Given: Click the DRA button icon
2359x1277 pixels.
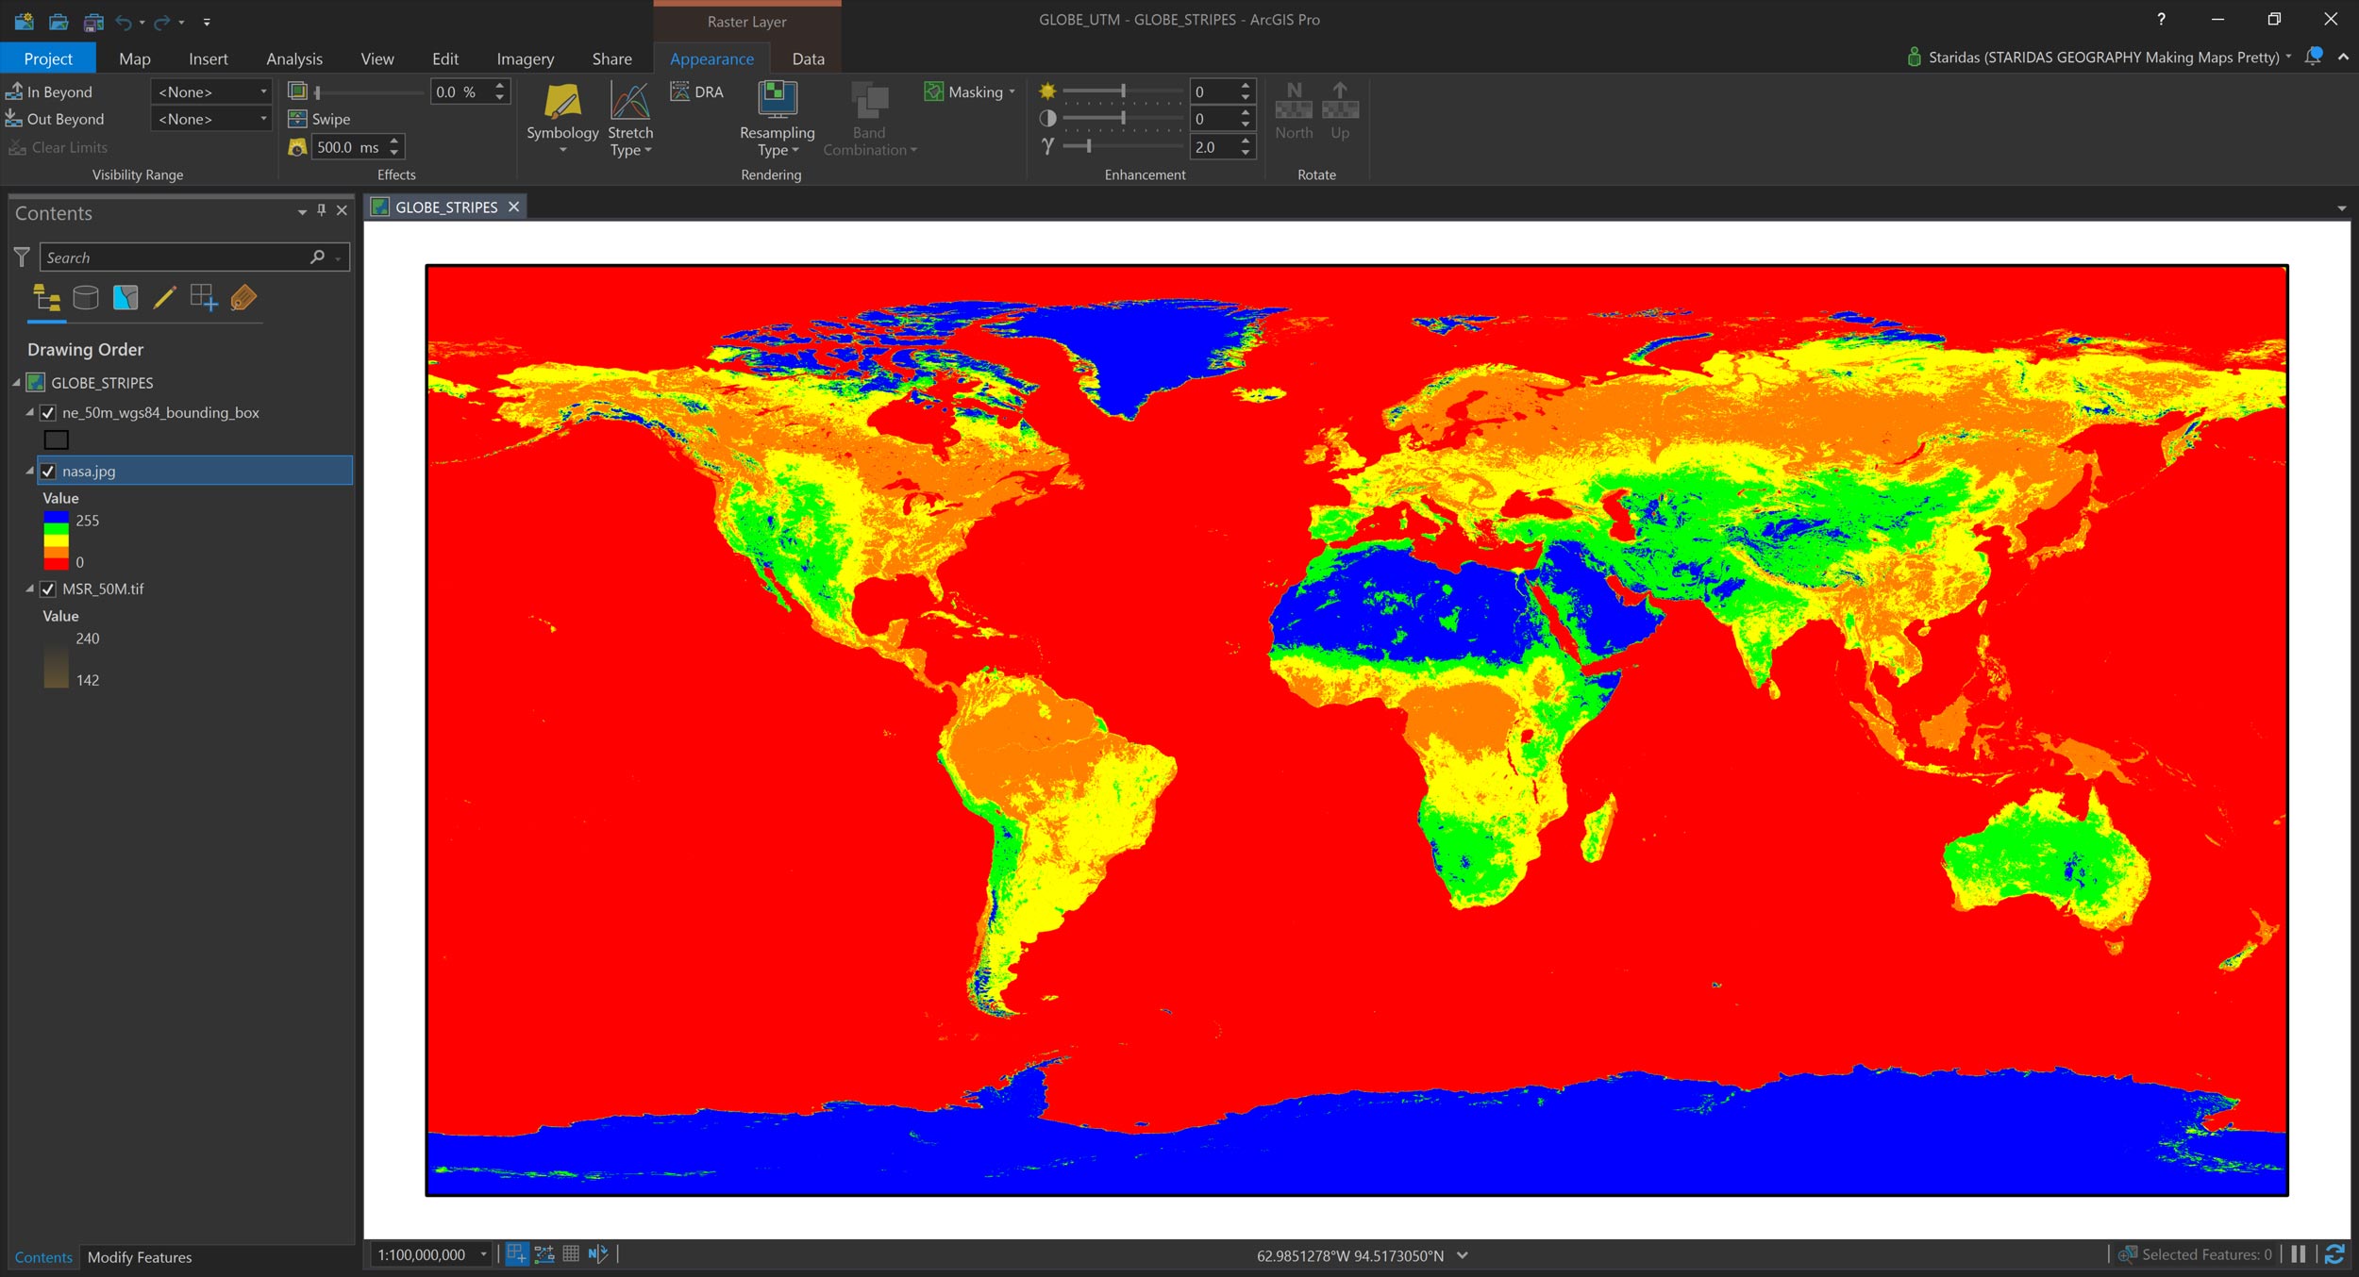Looking at the screenshot, I should [x=680, y=91].
